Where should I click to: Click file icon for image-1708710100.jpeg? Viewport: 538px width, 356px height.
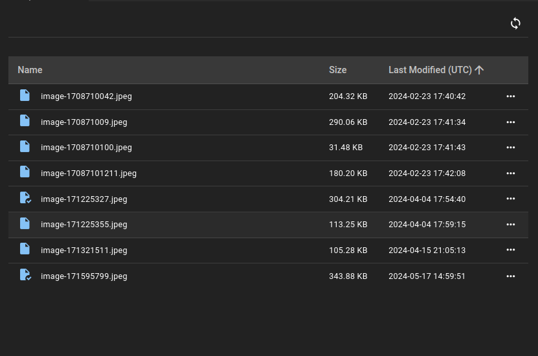pos(25,146)
